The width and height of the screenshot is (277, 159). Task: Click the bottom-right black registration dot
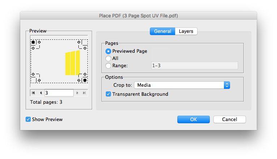pyautogui.click(x=85, y=80)
